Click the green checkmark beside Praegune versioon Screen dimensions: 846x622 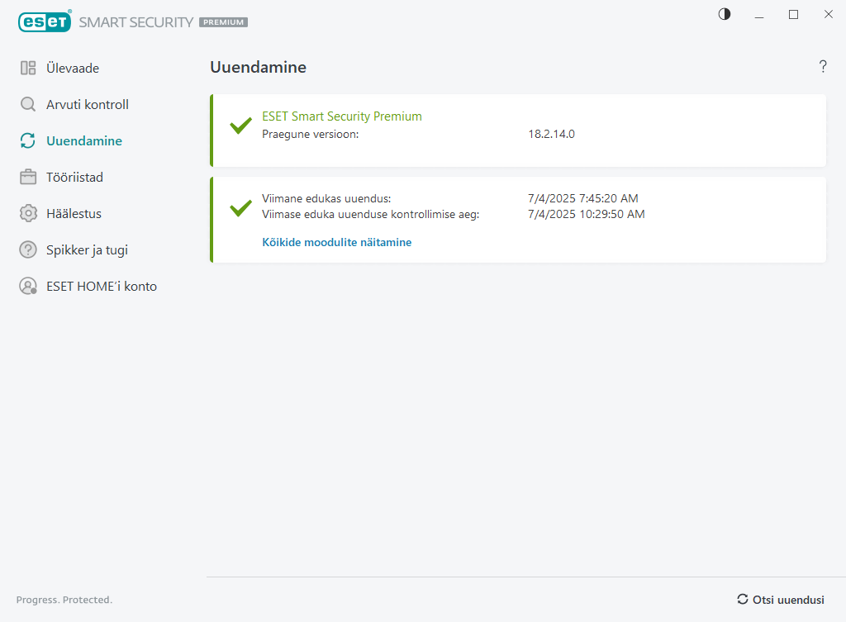pos(240,126)
